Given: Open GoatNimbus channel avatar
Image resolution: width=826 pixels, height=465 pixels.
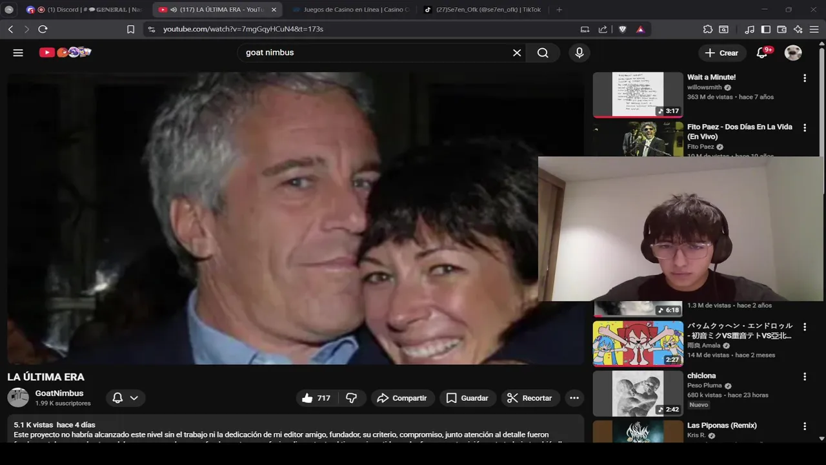Looking at the screenshot, I should point(18,398).
